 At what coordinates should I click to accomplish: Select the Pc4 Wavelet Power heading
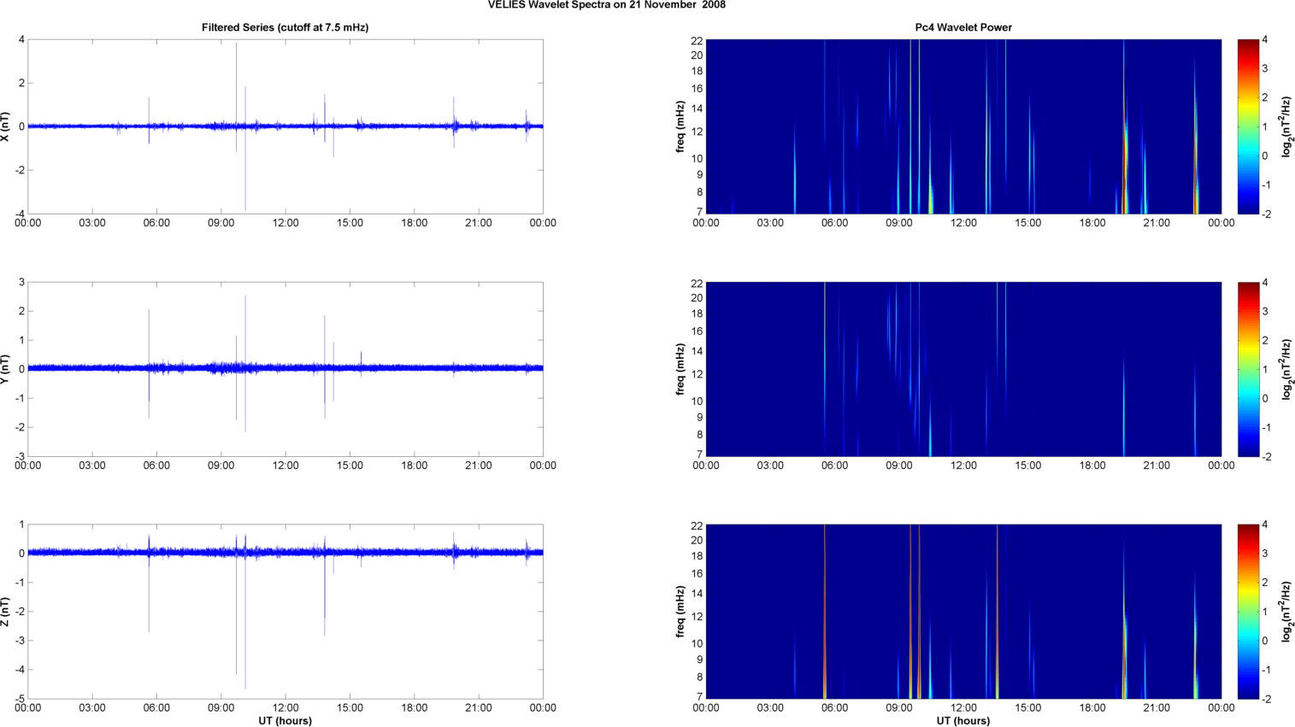962,27
